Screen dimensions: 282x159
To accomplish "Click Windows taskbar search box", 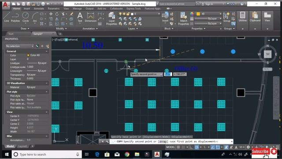I will (x=47, y=155).
